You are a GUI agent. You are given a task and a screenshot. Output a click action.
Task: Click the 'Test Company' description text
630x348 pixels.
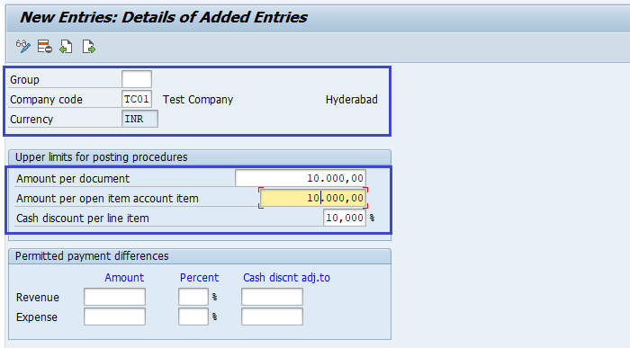[x=198, y=100]
